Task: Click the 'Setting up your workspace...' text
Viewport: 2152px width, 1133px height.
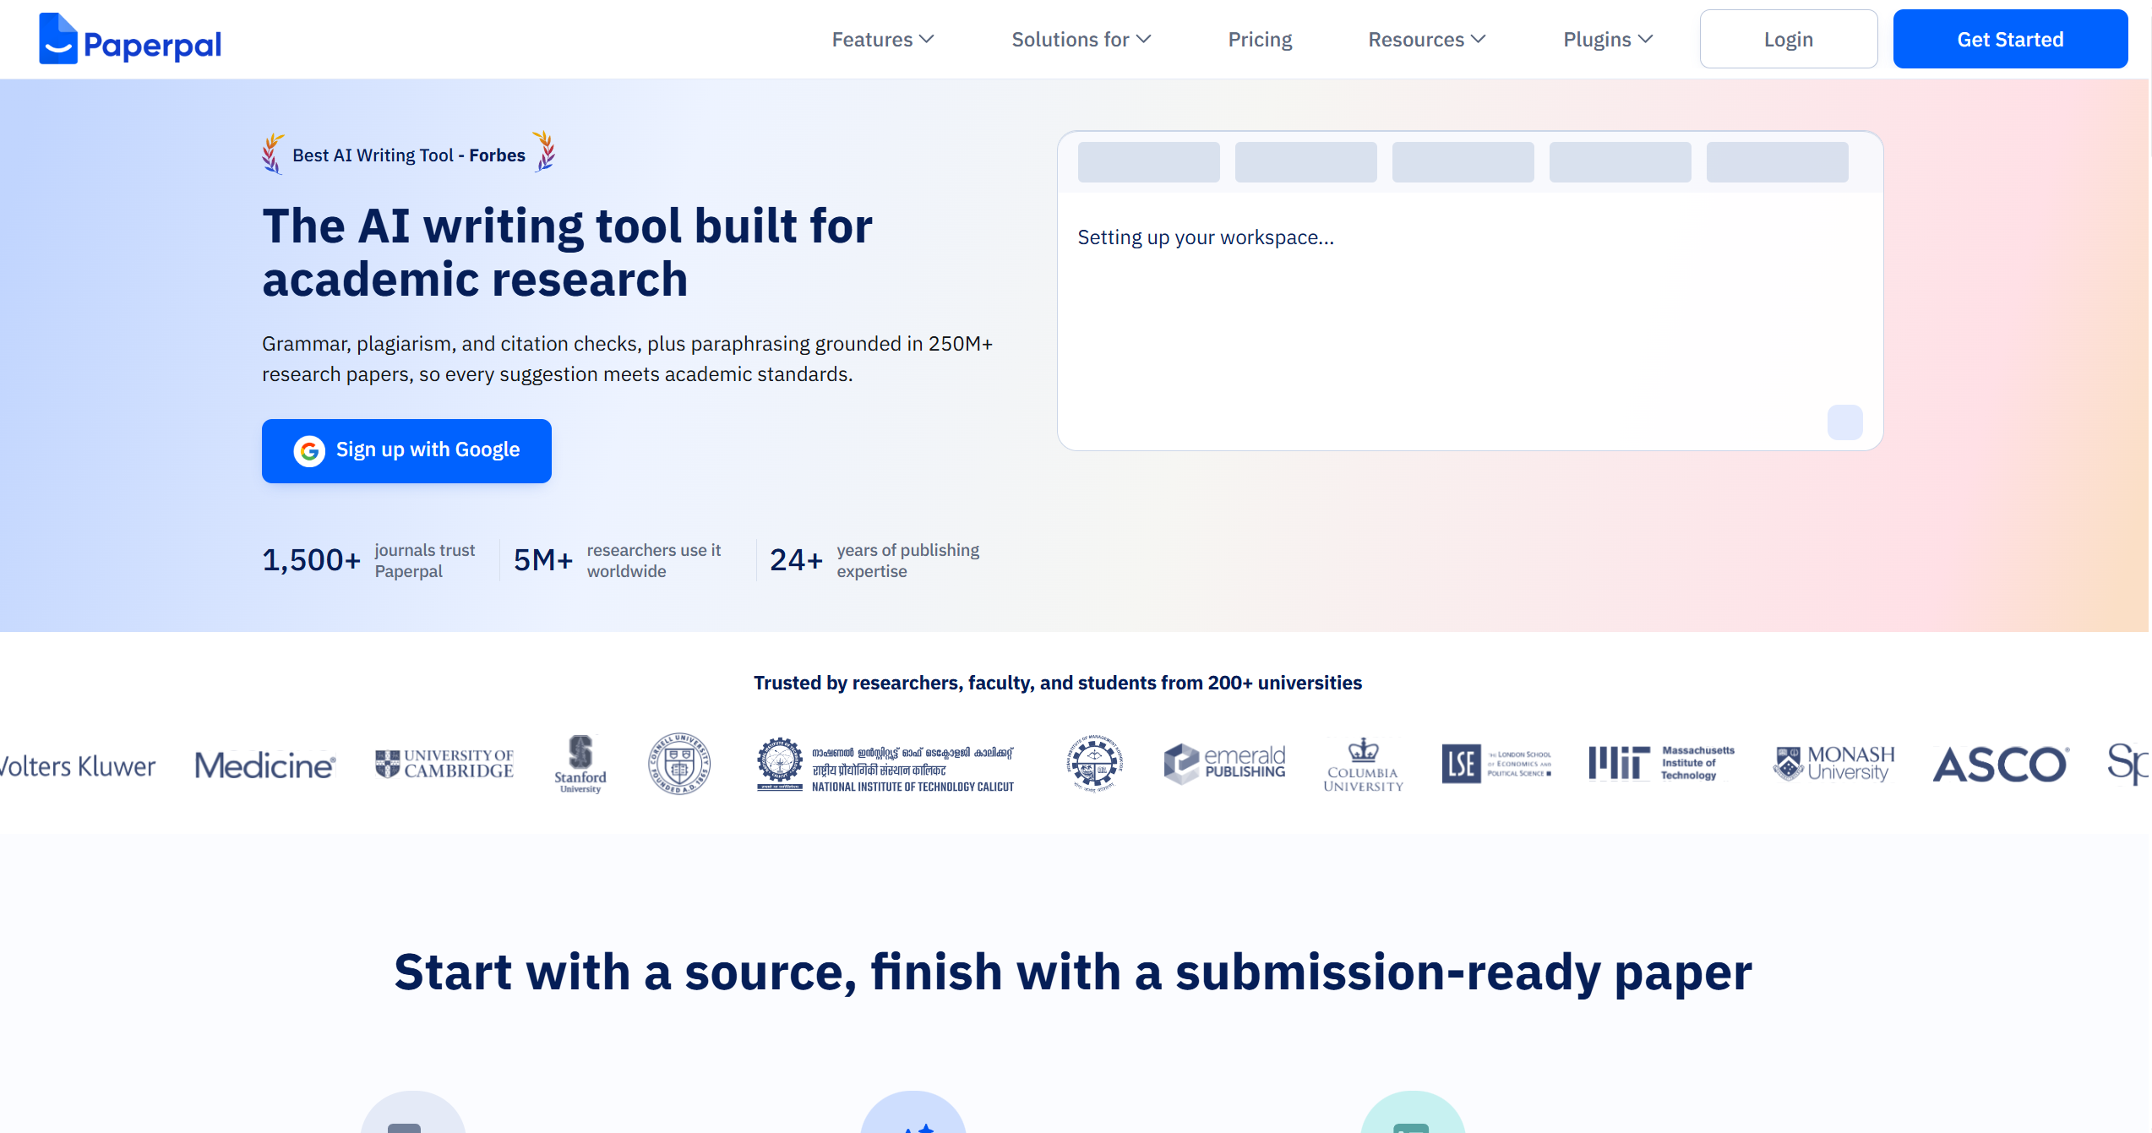Action: [1206, 238]
